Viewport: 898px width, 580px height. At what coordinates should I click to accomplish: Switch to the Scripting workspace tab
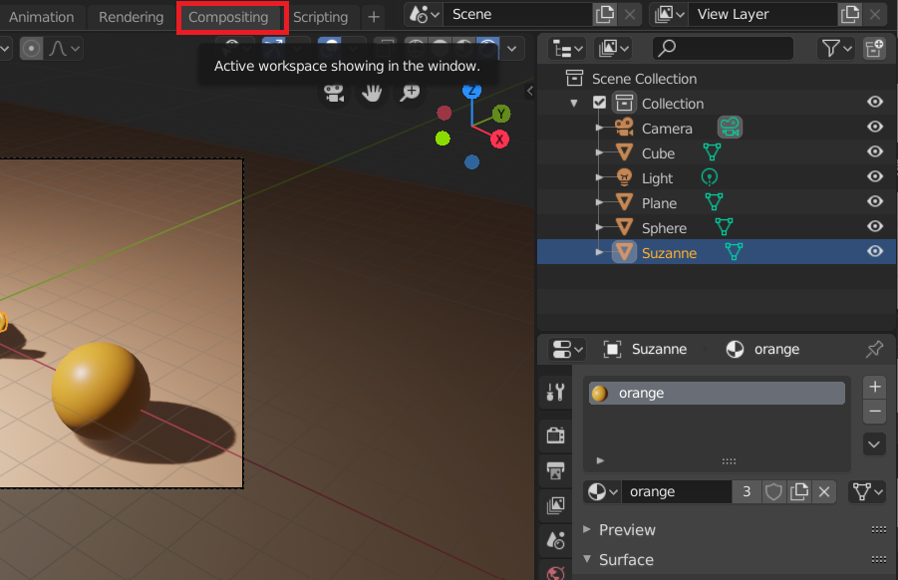(x=320, y=17)
